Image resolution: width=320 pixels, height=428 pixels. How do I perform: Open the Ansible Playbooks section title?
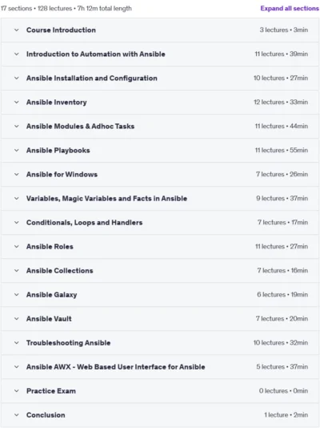tap(58, 151)
